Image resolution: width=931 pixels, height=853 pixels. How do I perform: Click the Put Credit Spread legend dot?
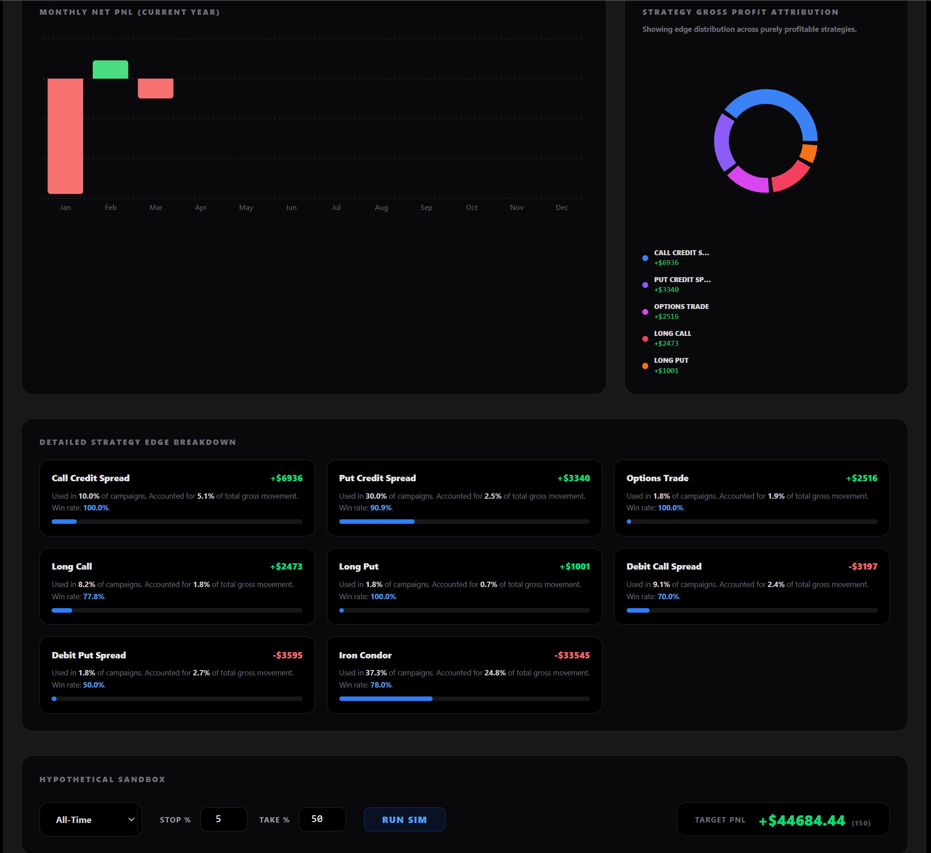tap(645, 284)
